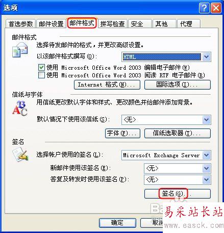The height and width of the screenshot is (233, 224).
Task: Switch to the 首选参数 tab
Action: [20, 24]
